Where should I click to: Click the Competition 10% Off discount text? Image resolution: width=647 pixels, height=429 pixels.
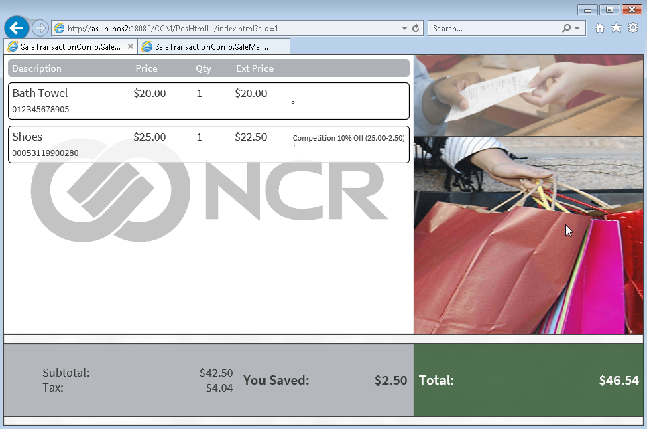(x=349, y=138)
